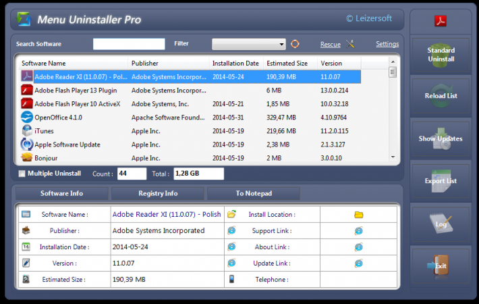Viewport: 479px width, 304px height.
Task: Open the Install Location folder icon
Action: (359, 215)
